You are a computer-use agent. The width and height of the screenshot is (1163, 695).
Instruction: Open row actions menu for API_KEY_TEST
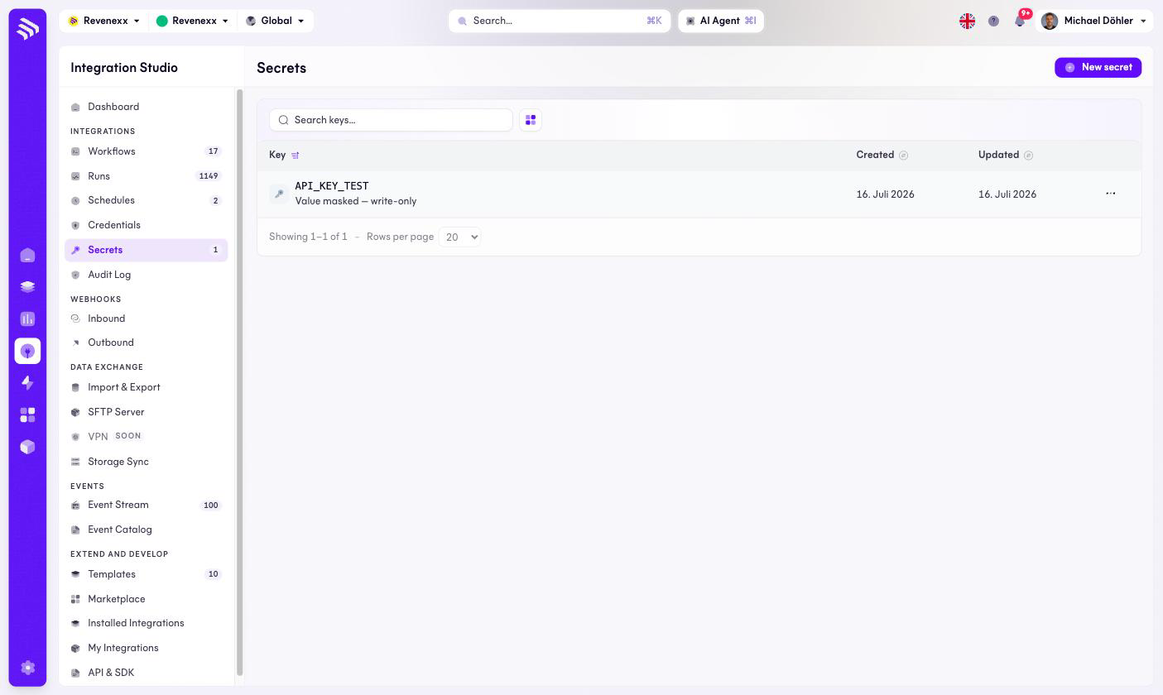point(1111,194)
